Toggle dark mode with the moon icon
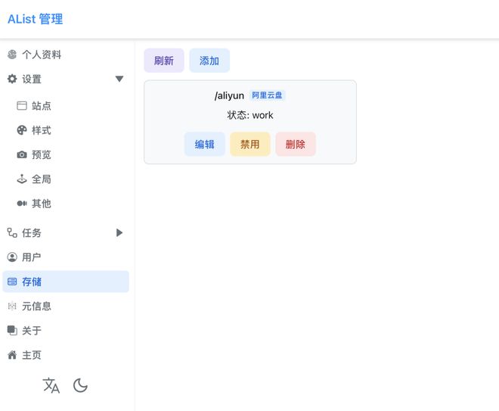The width and height of the screenshot is (499, 411). [80, 385]
